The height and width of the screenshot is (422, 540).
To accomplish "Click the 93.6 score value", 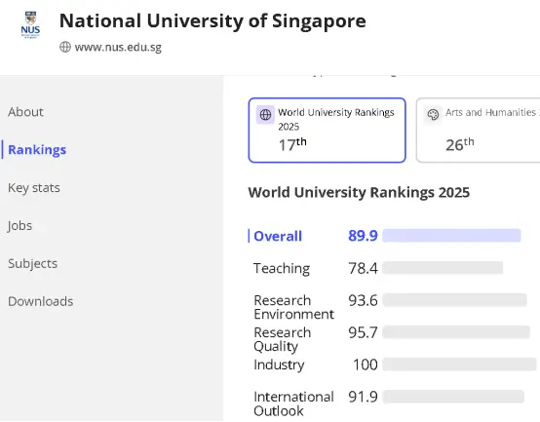I will tap(363, 300).
